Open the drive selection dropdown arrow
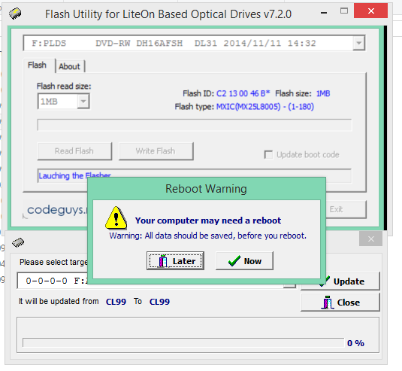The height and width of the screenshot is (371, 402). (359, 43)
